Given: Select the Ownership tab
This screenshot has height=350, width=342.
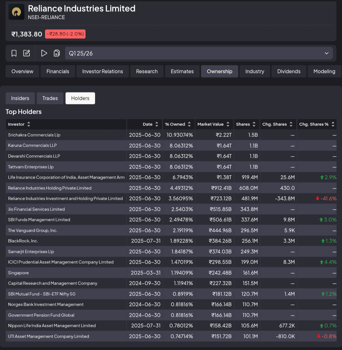Looking at the screenshot, I should pos(219,71).
